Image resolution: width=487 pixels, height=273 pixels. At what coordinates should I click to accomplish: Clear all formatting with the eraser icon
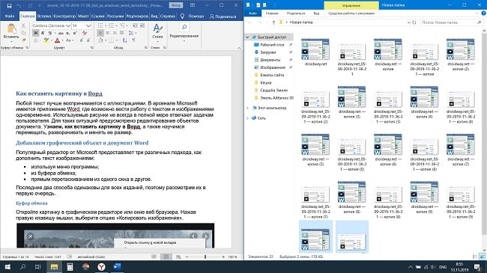click(85, 33)
